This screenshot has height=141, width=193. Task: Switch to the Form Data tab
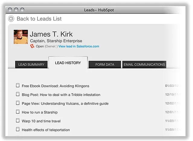pos(105,65)
